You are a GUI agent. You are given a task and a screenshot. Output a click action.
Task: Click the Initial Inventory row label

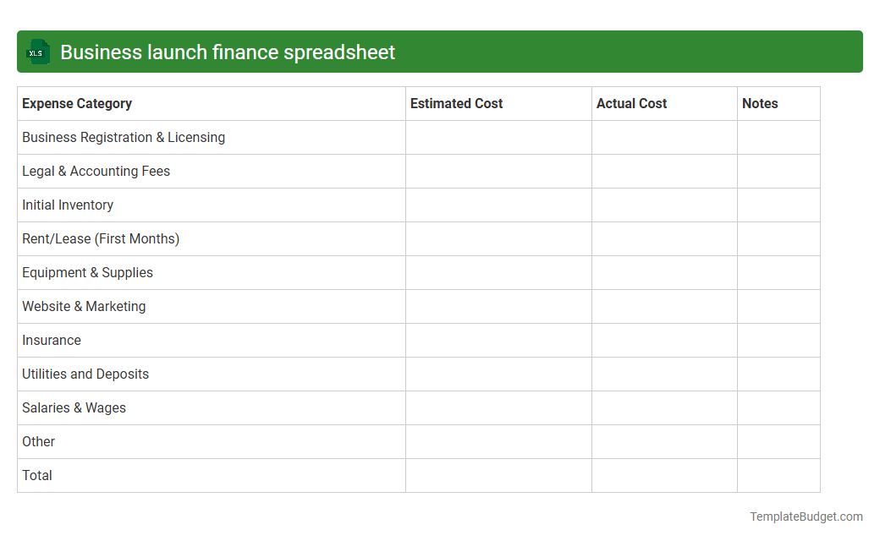click(x=68, y=205)
